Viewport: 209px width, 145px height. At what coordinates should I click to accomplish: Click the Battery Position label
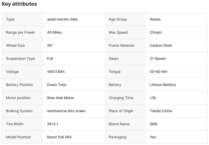point(19,85)
